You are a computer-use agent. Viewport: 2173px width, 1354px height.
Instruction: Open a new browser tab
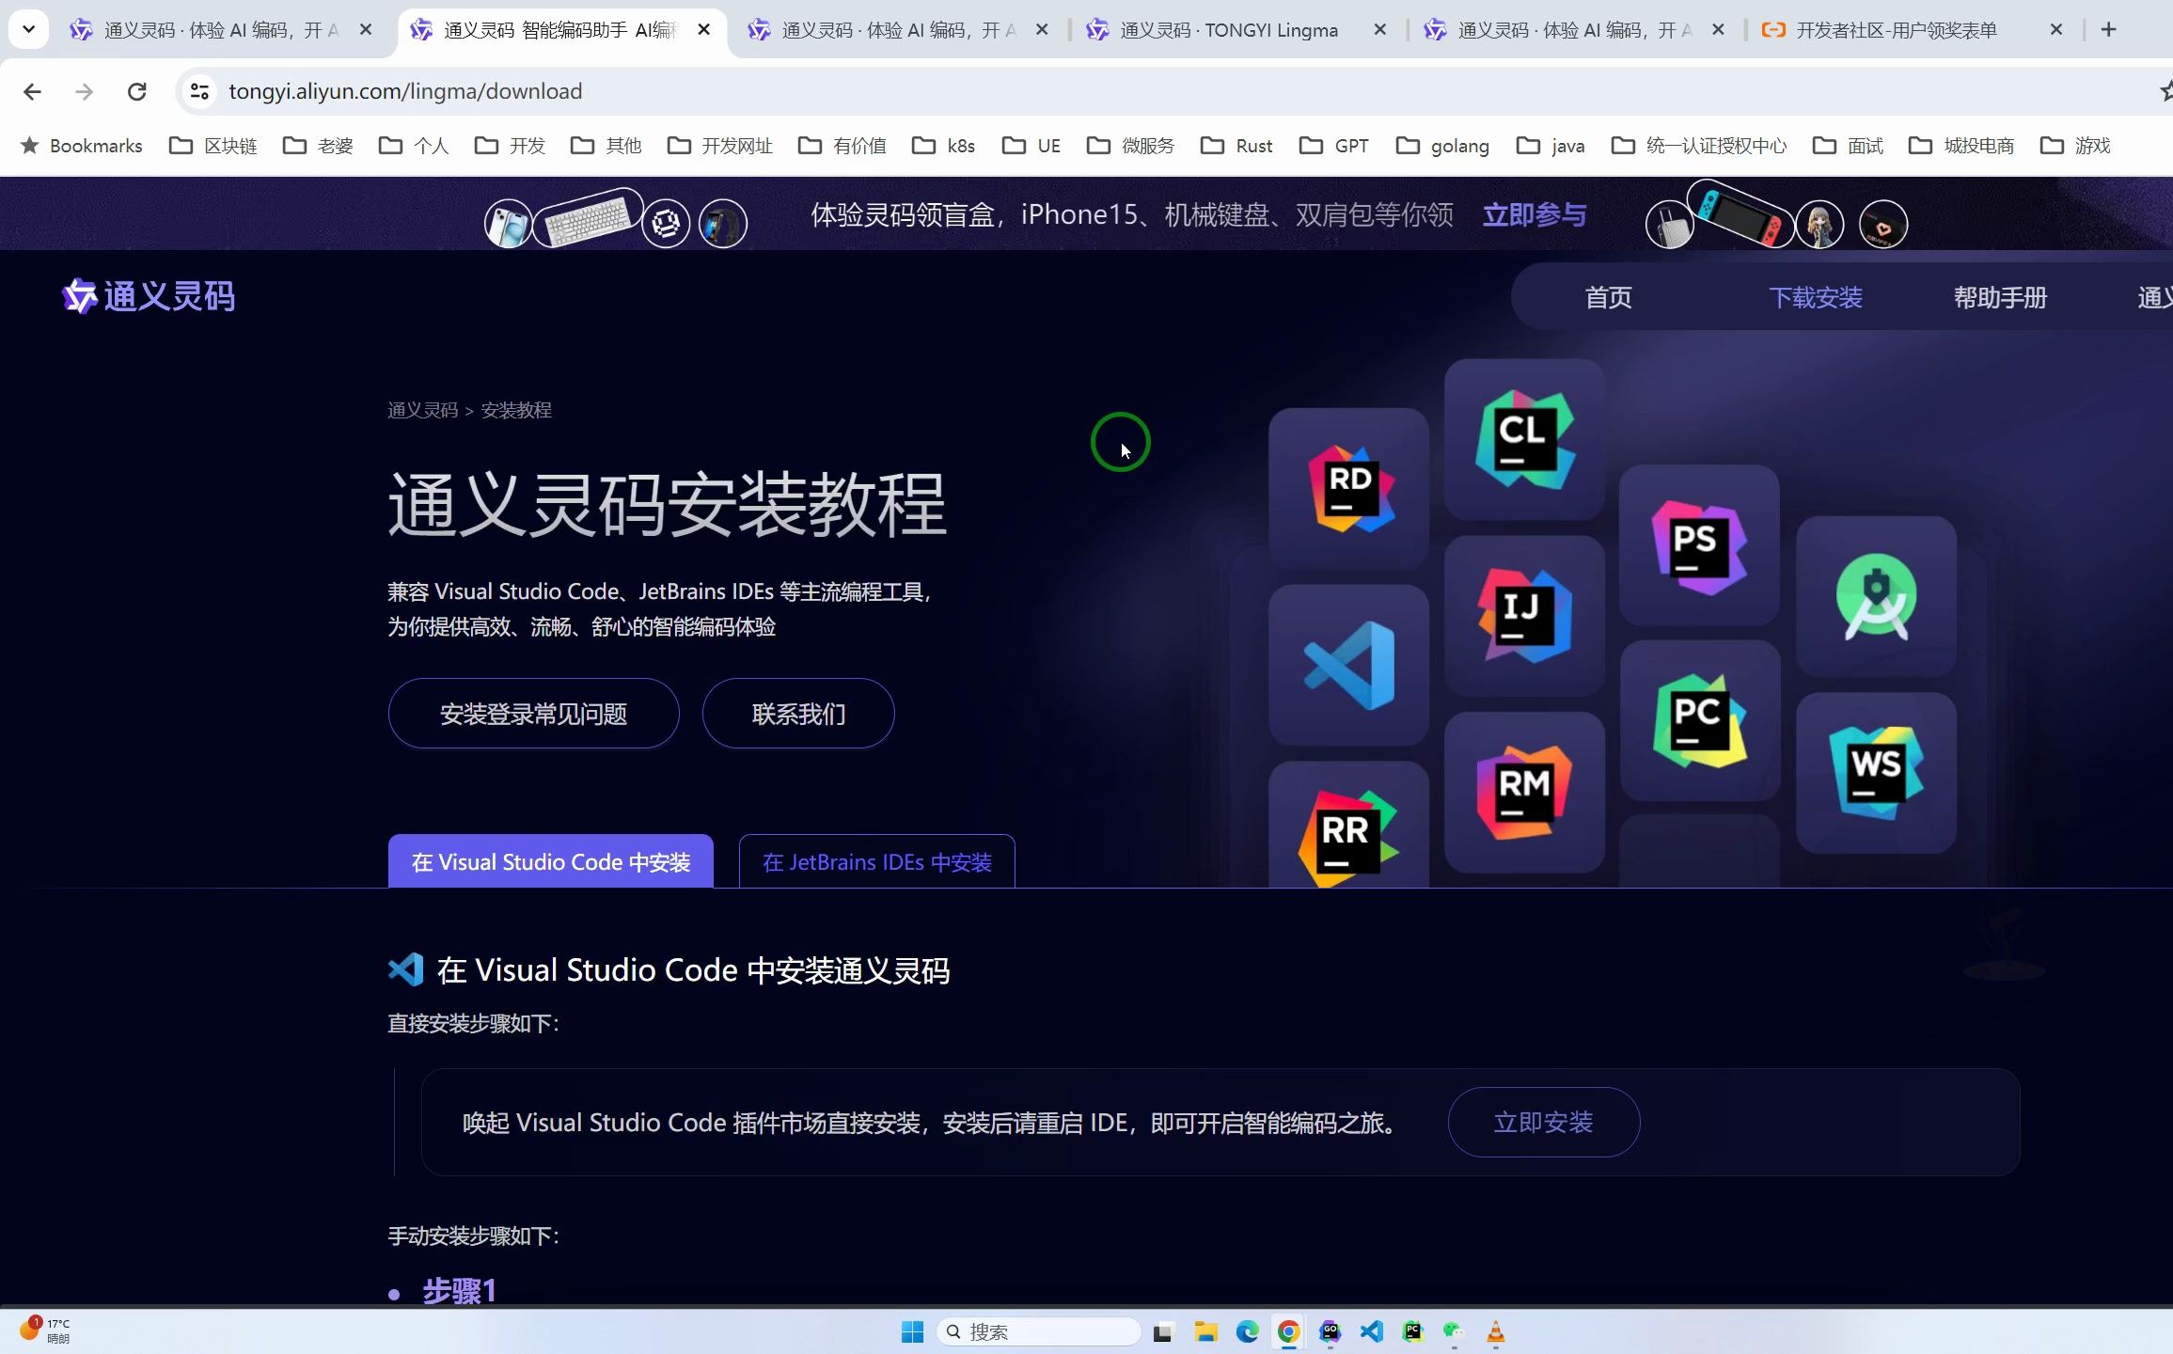pos(2108,30)
